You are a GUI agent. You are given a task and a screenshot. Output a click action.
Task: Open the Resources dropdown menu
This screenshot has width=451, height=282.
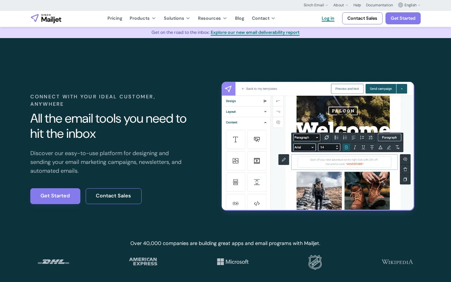pos(212,18)
